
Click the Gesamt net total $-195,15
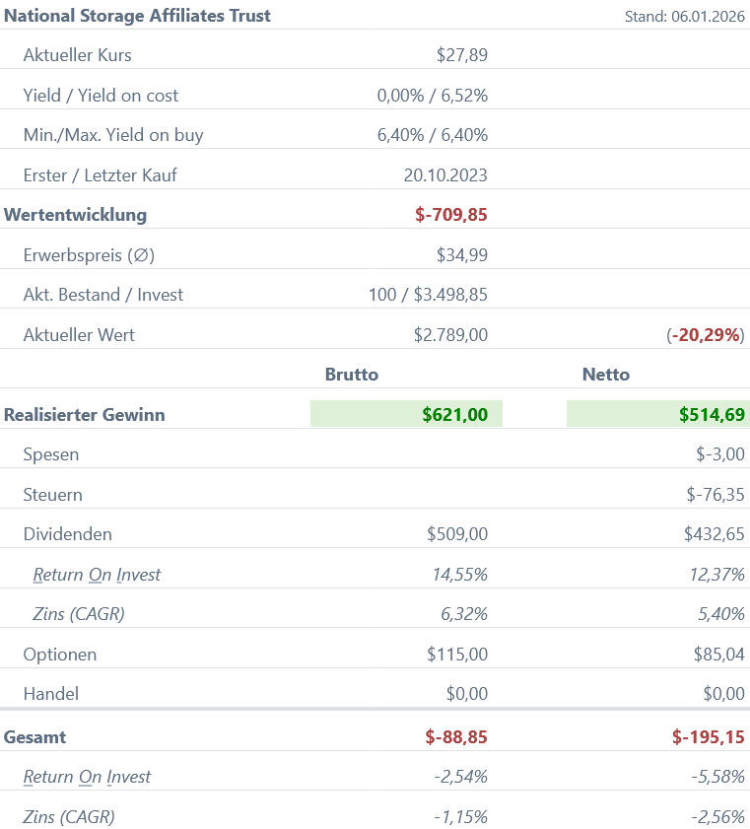[708, 737]
